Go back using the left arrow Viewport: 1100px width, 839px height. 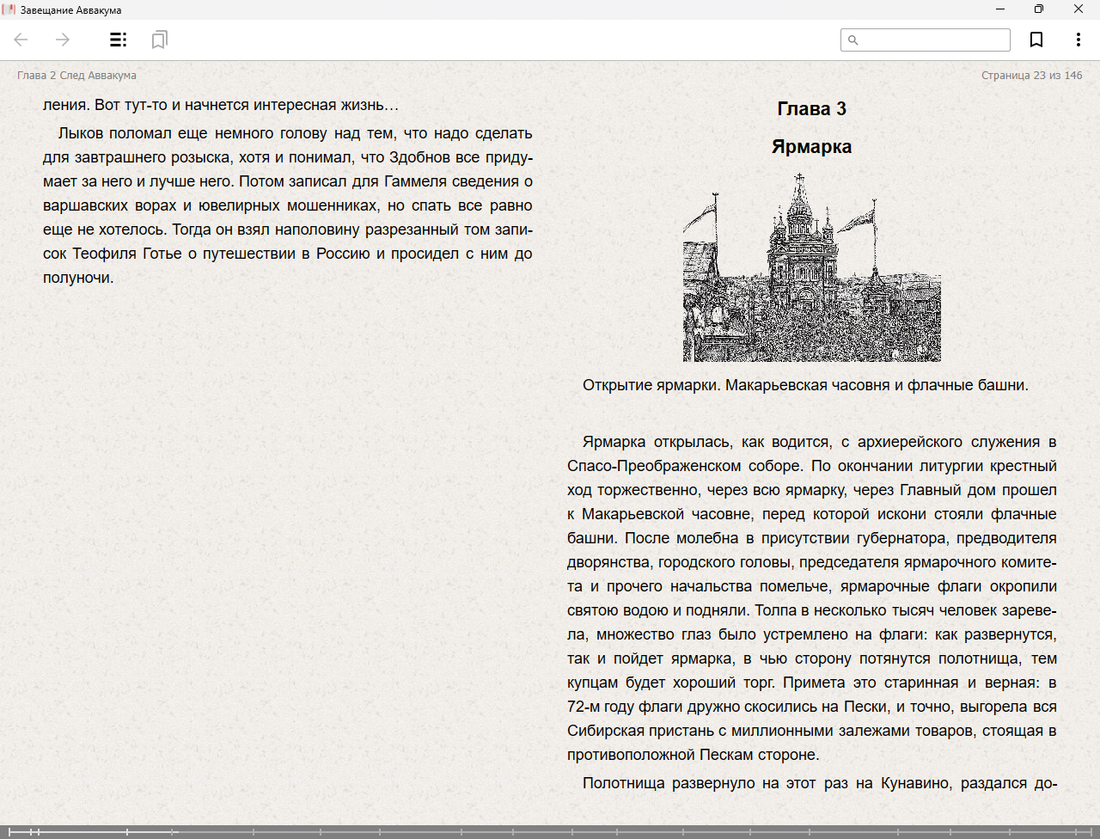point(21,40)
